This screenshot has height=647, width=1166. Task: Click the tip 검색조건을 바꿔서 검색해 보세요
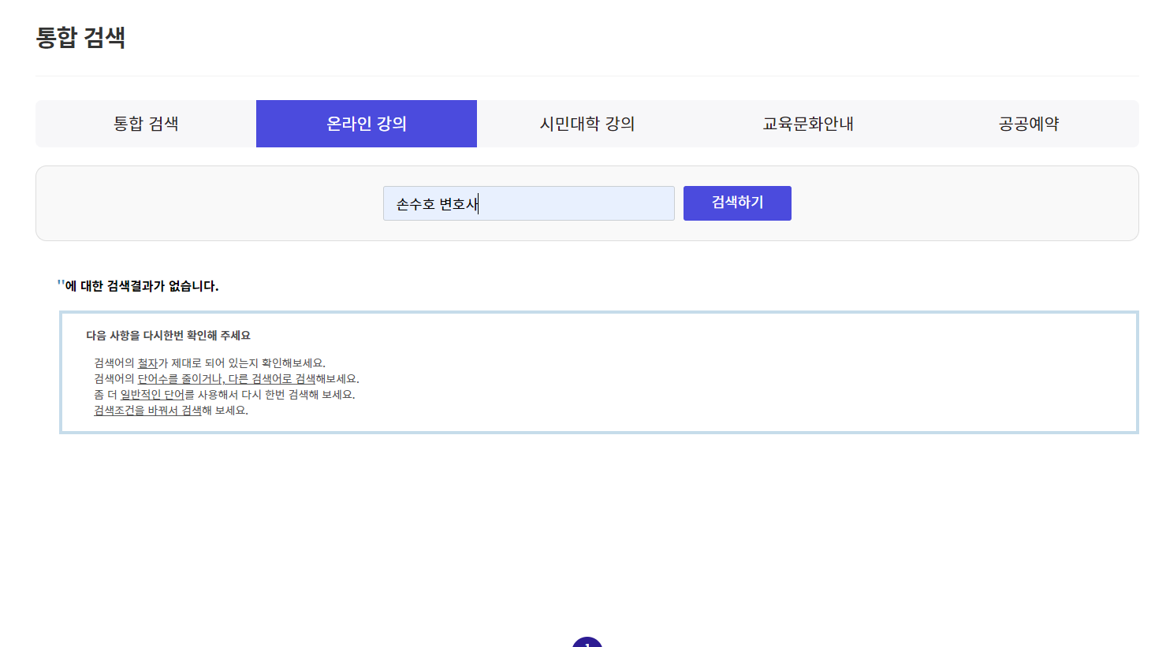(x=171, y=411)
